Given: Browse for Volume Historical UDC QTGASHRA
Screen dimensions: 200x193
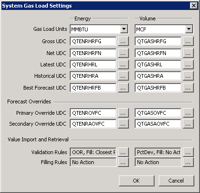Looking at the screenshot, I should (188, 76).
